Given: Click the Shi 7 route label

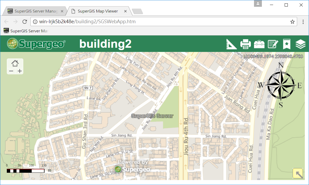Looking at the screenshot, I should tap(88, 88).
